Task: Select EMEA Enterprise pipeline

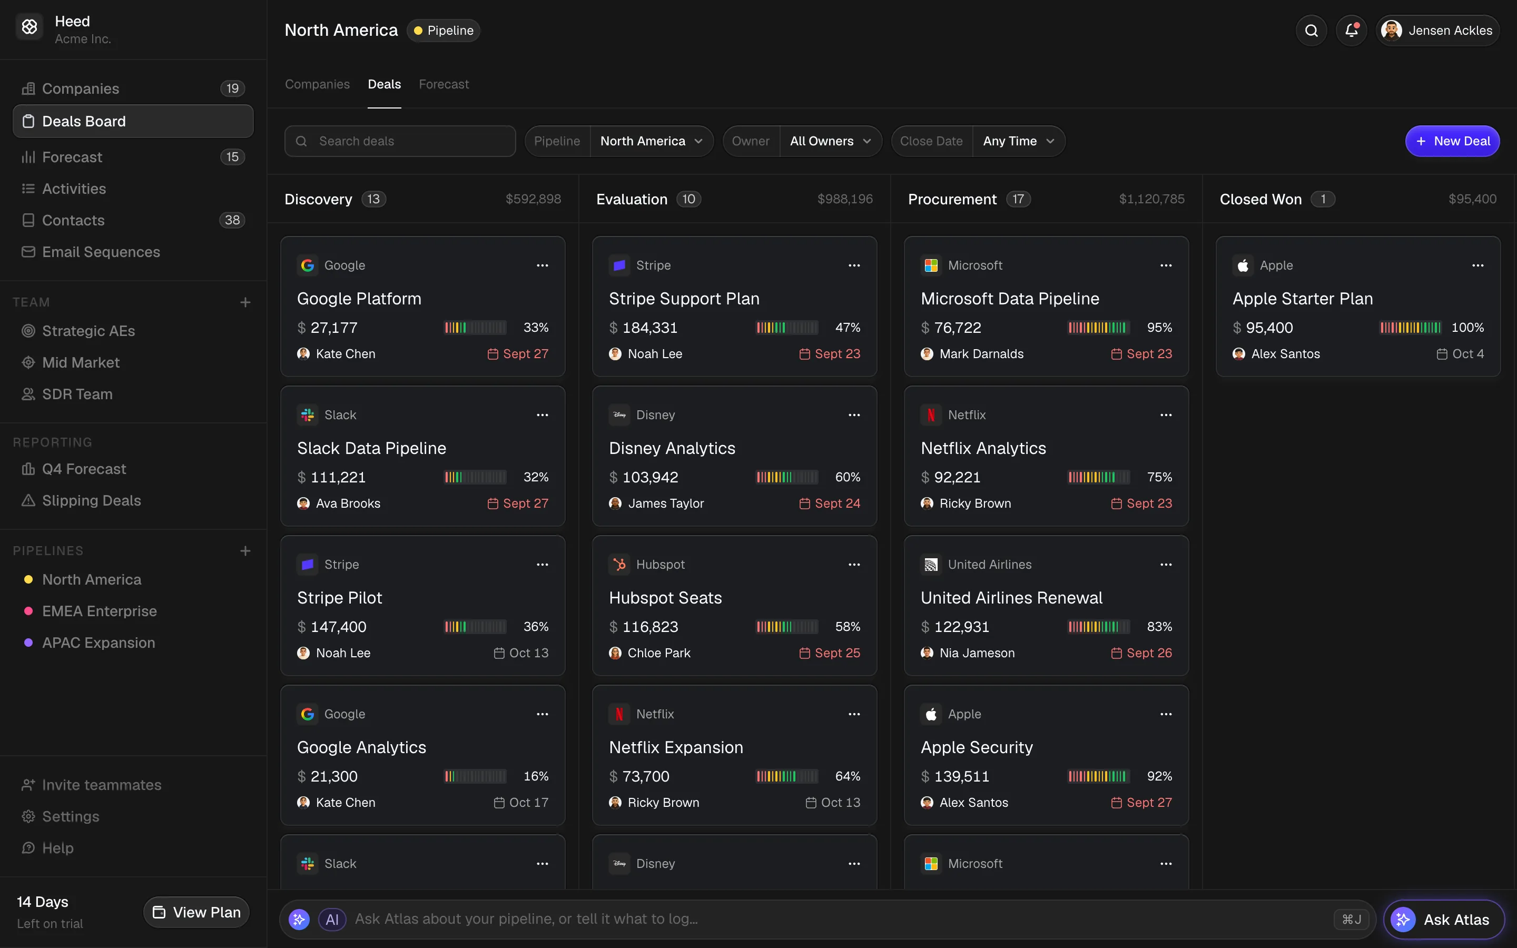Action: tap(133, 611)
